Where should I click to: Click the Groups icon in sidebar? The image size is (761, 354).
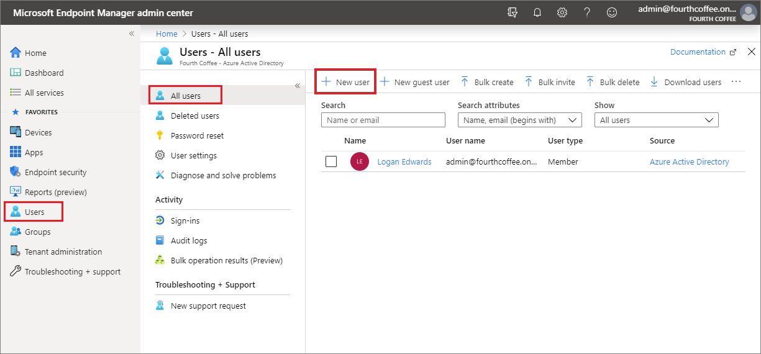click(16, 232)
